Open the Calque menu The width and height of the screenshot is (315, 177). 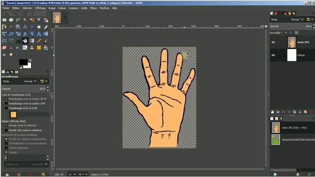click(x=62, y=8)
